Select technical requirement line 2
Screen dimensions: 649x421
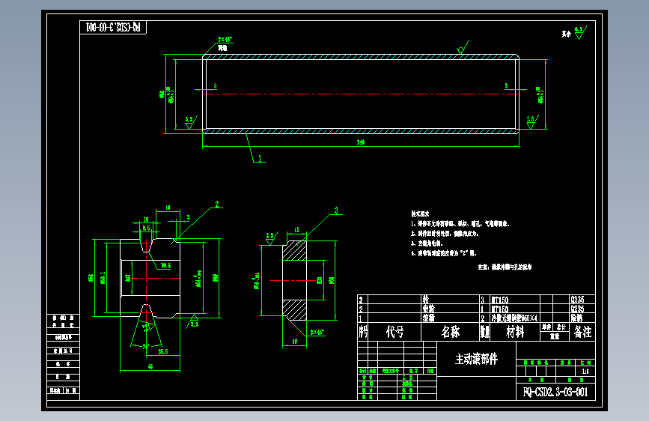click(x=445, y=234)
